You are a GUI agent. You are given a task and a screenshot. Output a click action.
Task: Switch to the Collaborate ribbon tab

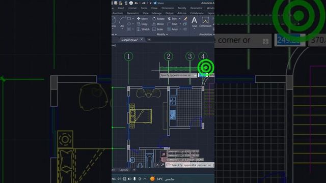(197, 13)
